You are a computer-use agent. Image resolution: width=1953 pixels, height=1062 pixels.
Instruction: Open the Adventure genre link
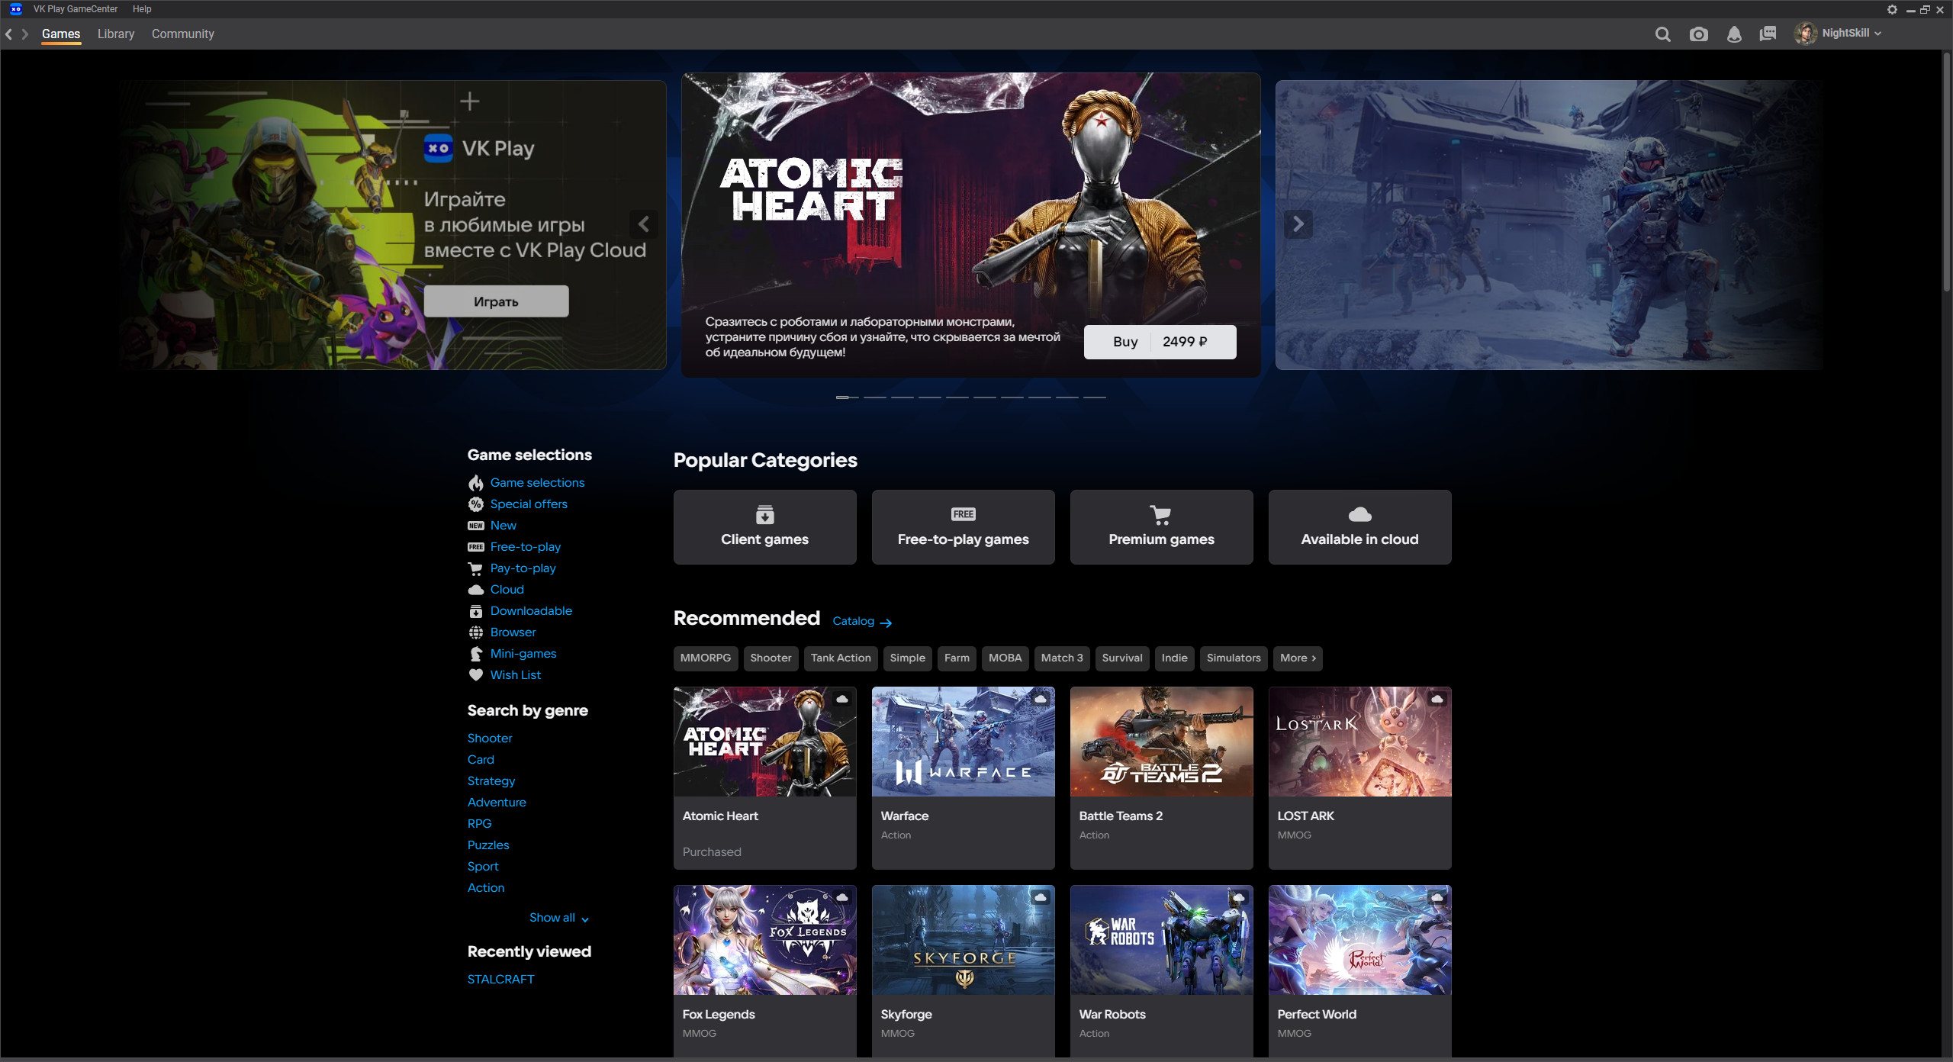click(497, 803)
